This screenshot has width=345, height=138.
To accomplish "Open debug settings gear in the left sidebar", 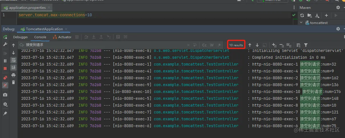I will [x=5, y=105].
